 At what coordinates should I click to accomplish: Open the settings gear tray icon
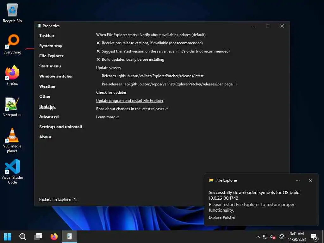pos(282,237)
